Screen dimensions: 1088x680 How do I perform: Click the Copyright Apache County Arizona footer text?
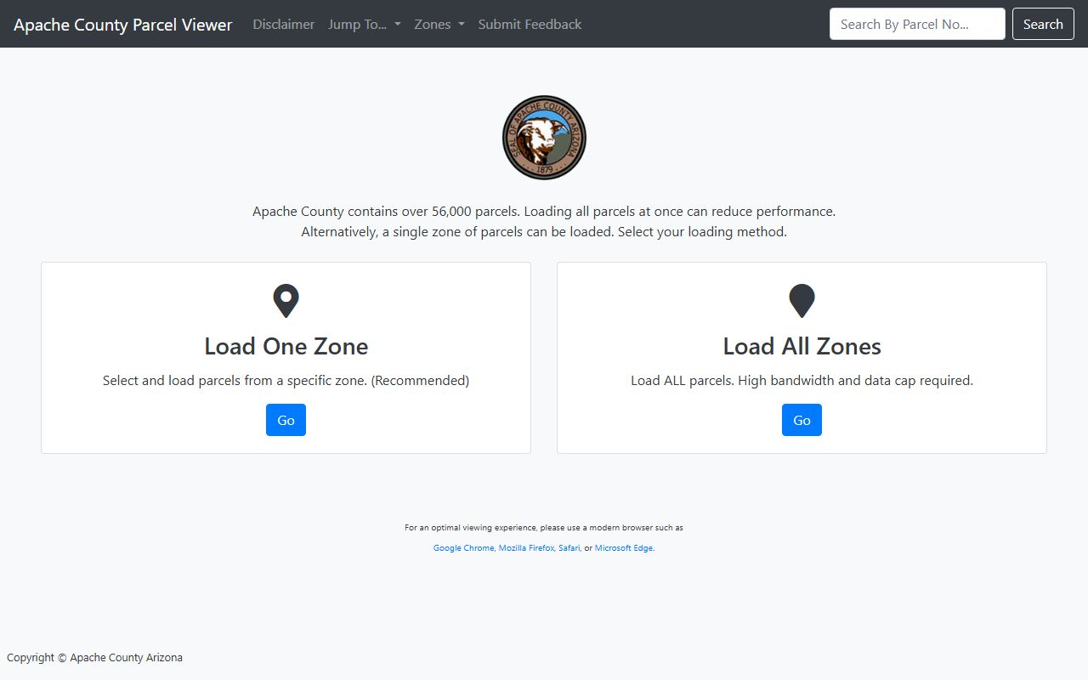pyautogui.click(x=94, y=657)
